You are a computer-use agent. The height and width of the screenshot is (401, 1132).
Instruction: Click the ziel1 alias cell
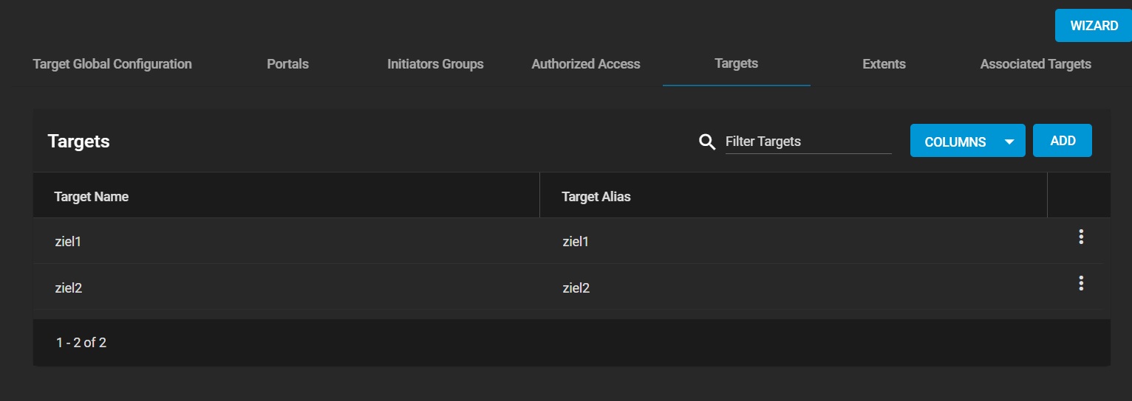pos(576,242)
